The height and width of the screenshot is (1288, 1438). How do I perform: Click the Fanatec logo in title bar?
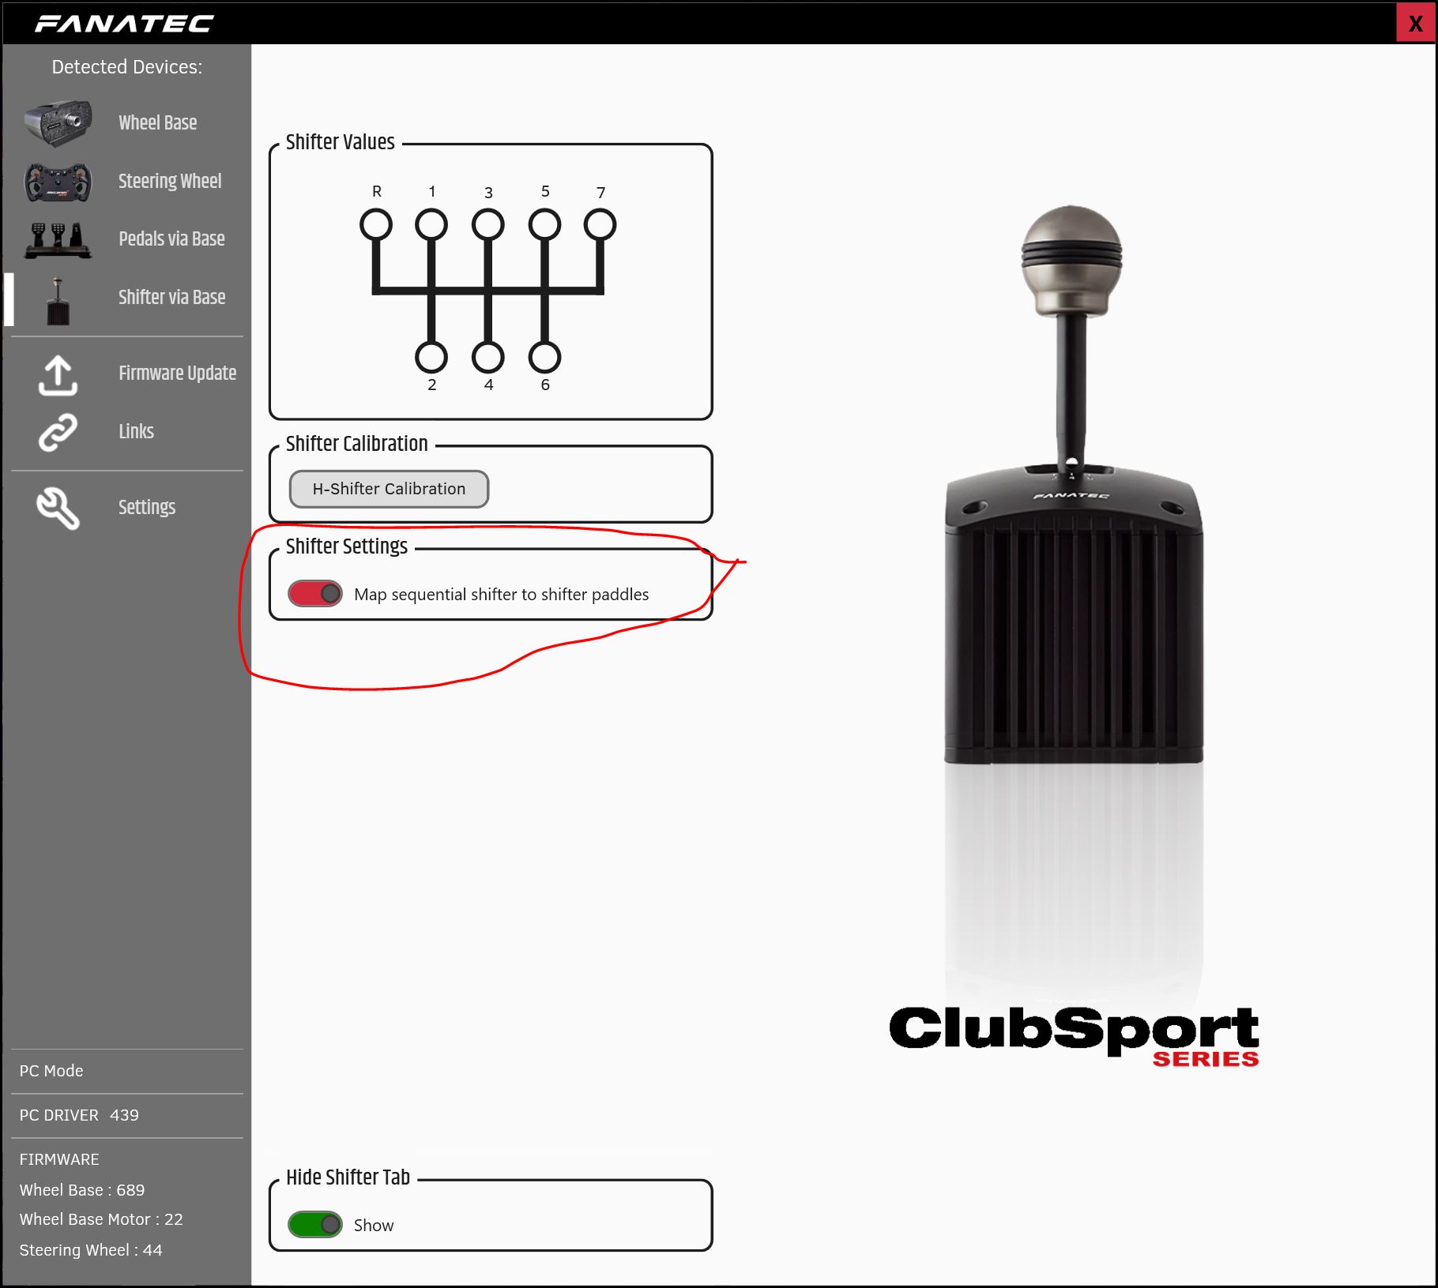[124, 24]
